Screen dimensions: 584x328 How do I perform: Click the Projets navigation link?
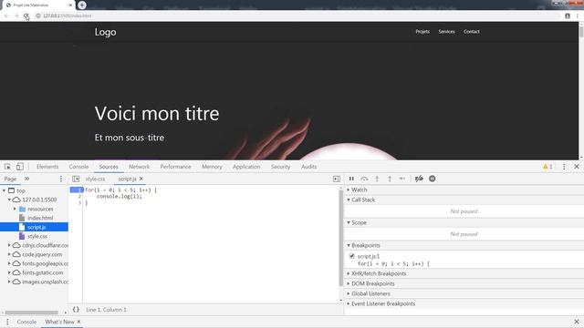point(422,32)
